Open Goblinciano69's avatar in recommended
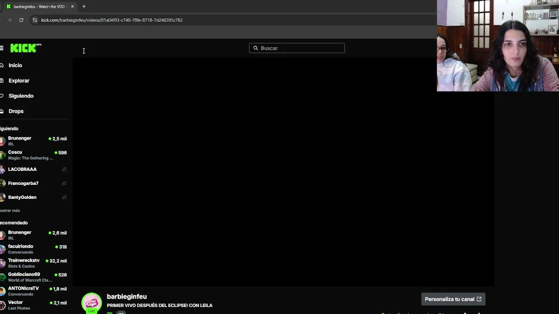Viewport: 559px width, 314px height. [x=3, y=277]
